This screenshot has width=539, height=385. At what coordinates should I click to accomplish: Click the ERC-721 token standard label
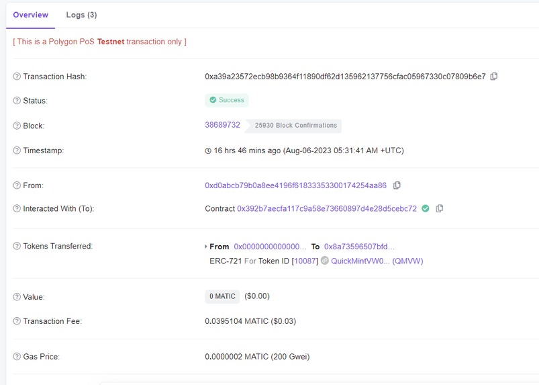tap(226, 261)
